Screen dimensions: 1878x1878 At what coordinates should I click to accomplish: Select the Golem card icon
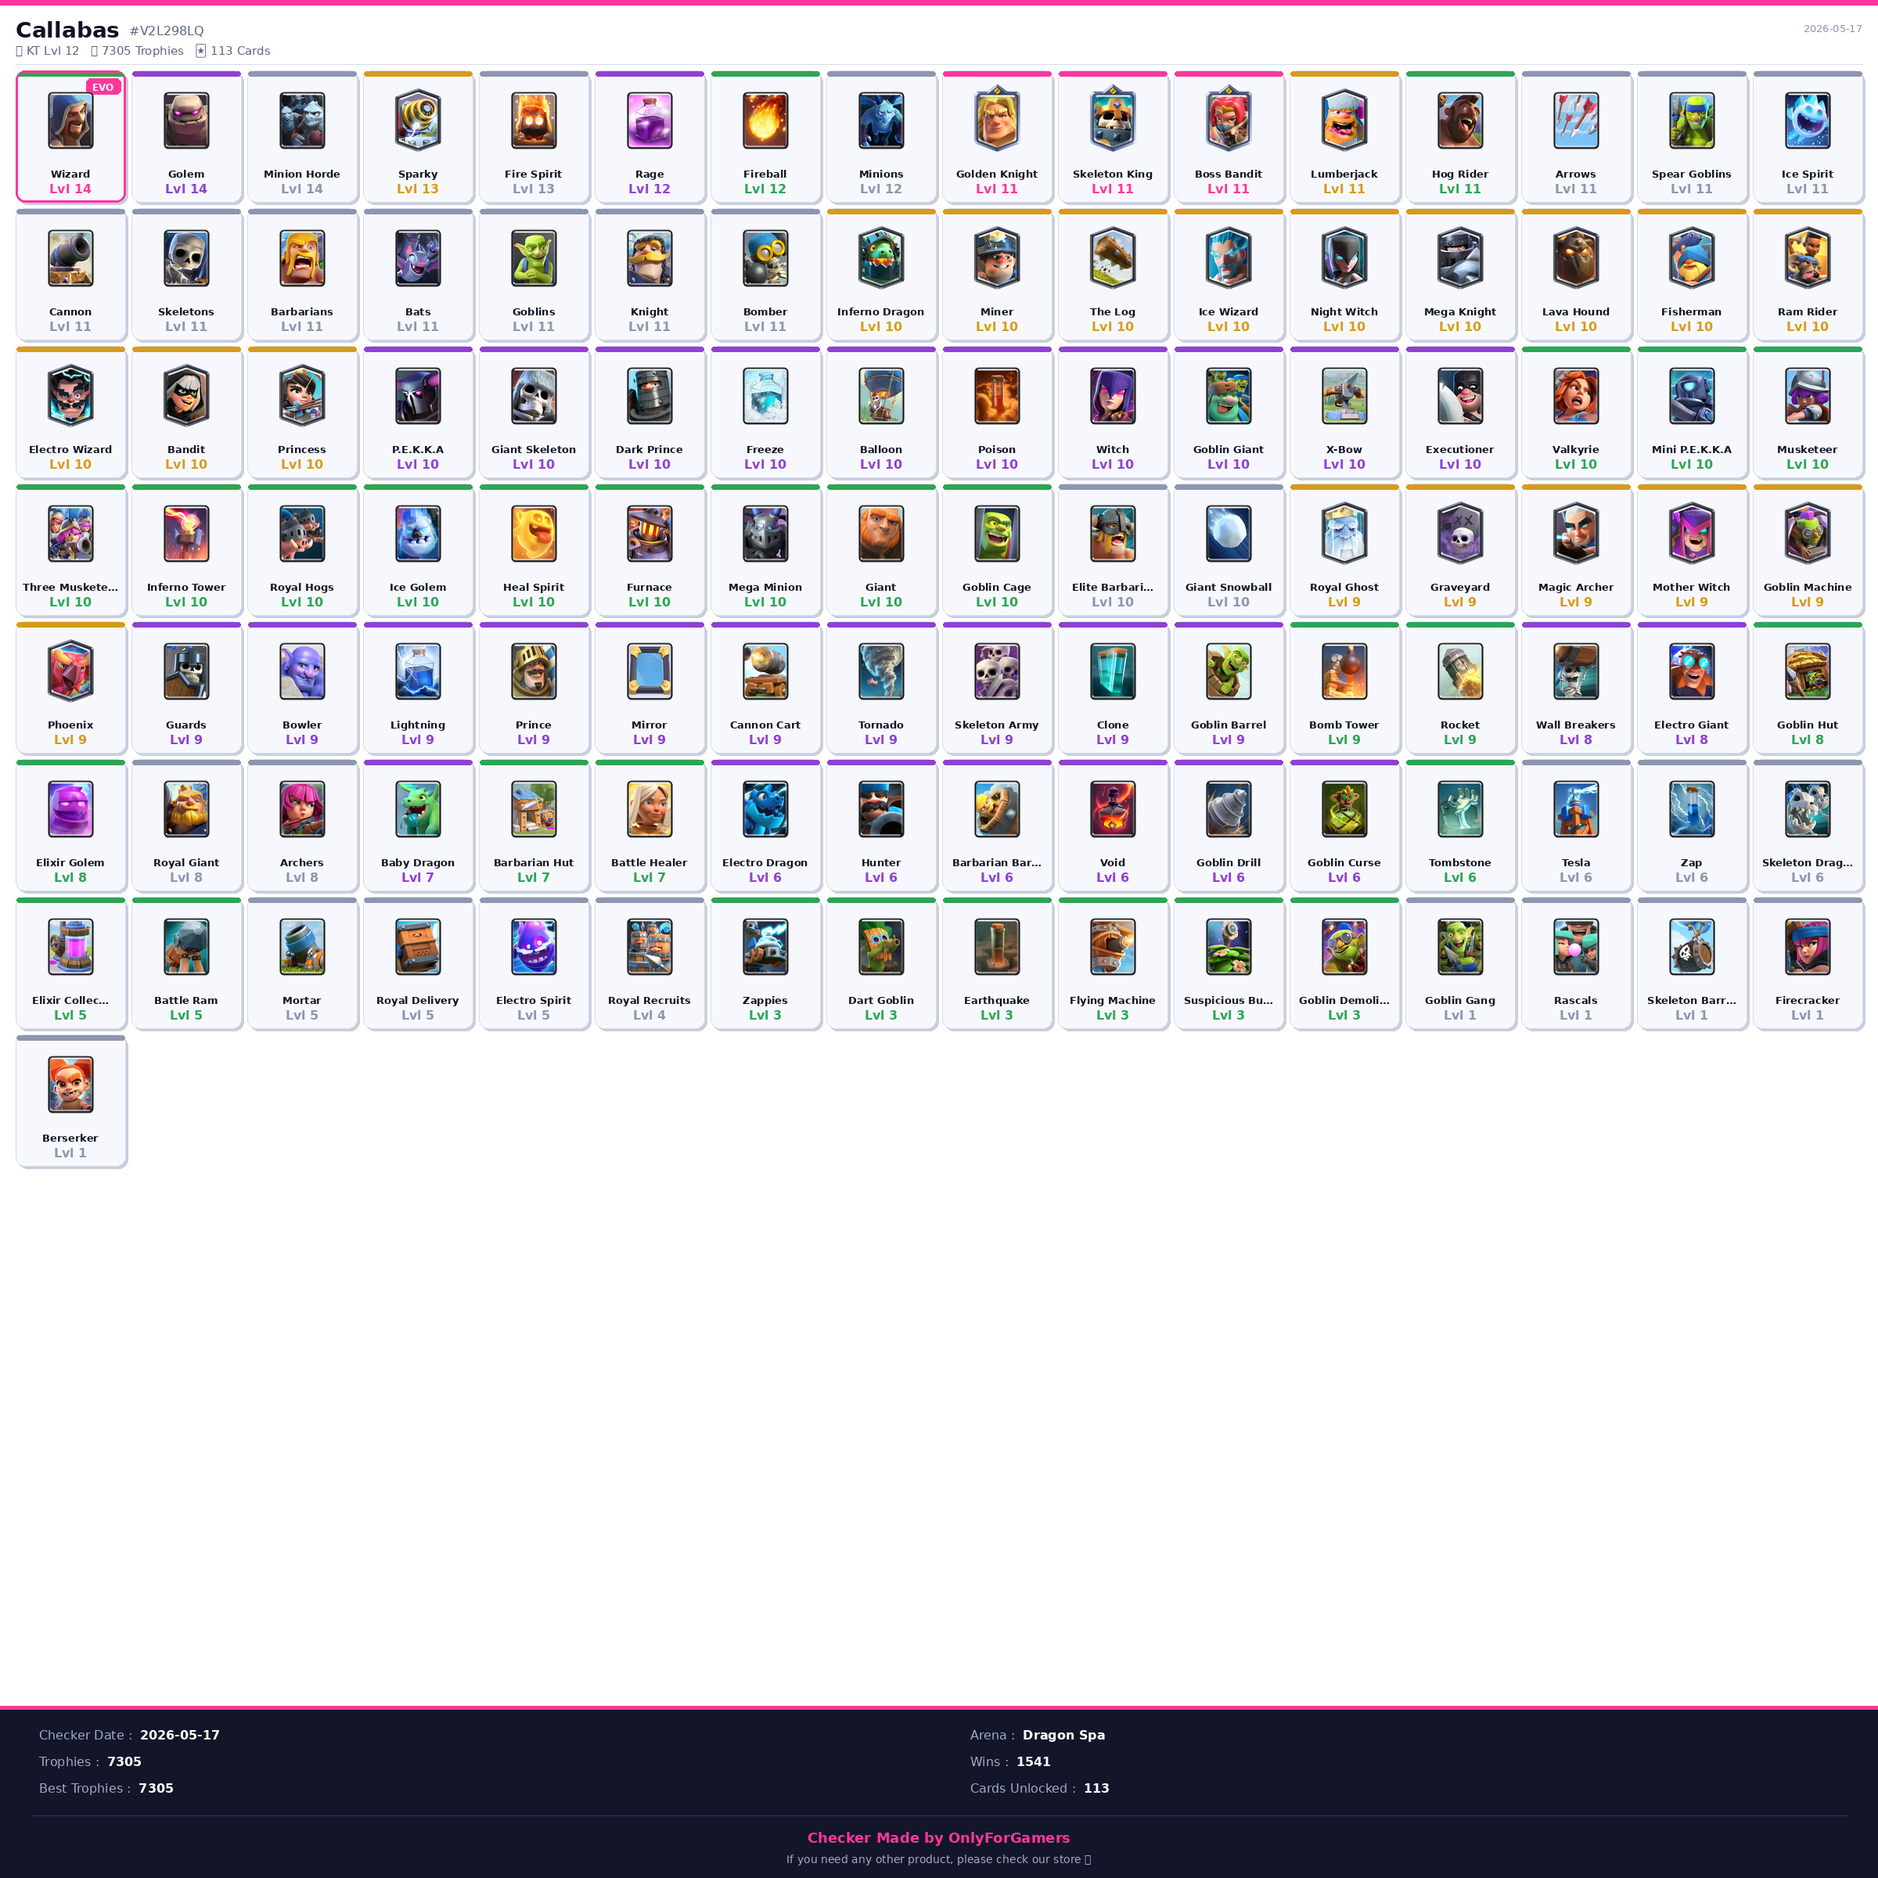pyautogui.click(x=185, y=121)
